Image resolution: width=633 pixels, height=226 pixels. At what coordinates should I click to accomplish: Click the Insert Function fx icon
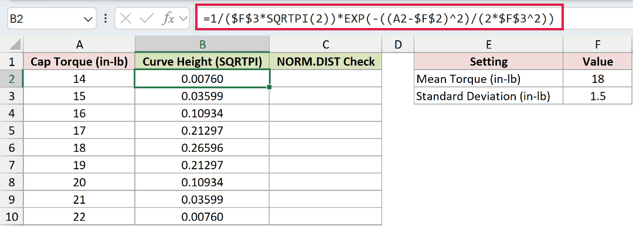(x=168, y=19)
